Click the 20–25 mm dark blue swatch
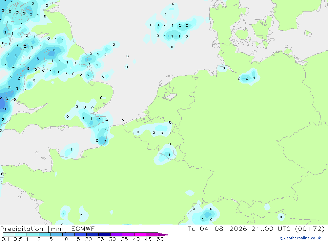Image resolution: width=328 pixels, height=241 pixels. [x=92, y=234]
